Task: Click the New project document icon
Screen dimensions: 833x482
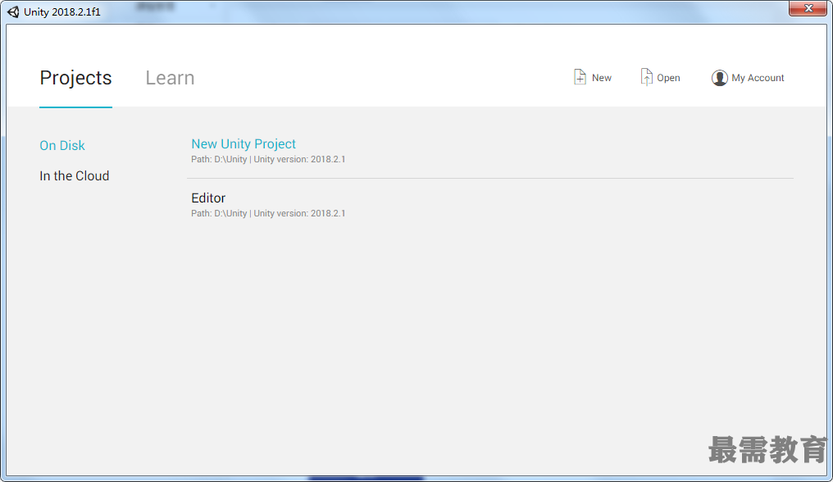Action: point(580,77)
